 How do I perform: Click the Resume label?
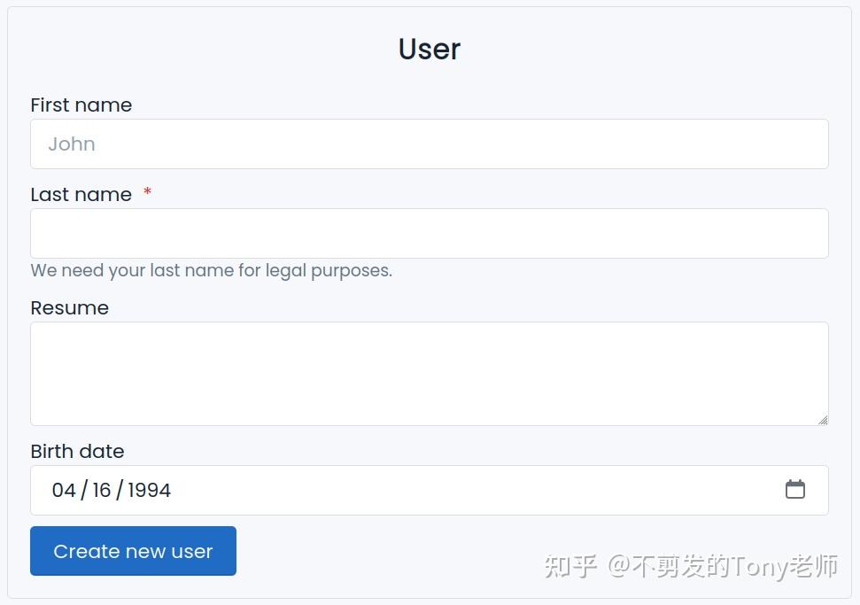(69, 307)
